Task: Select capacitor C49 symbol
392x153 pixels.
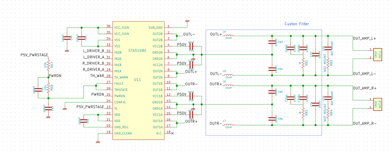Action: tap(67, 38)
